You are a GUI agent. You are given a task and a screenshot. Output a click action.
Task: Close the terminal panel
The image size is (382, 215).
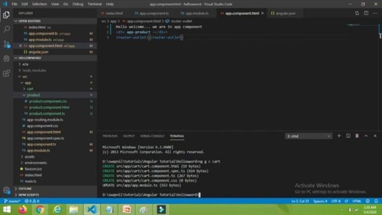(x=375, y=136)
